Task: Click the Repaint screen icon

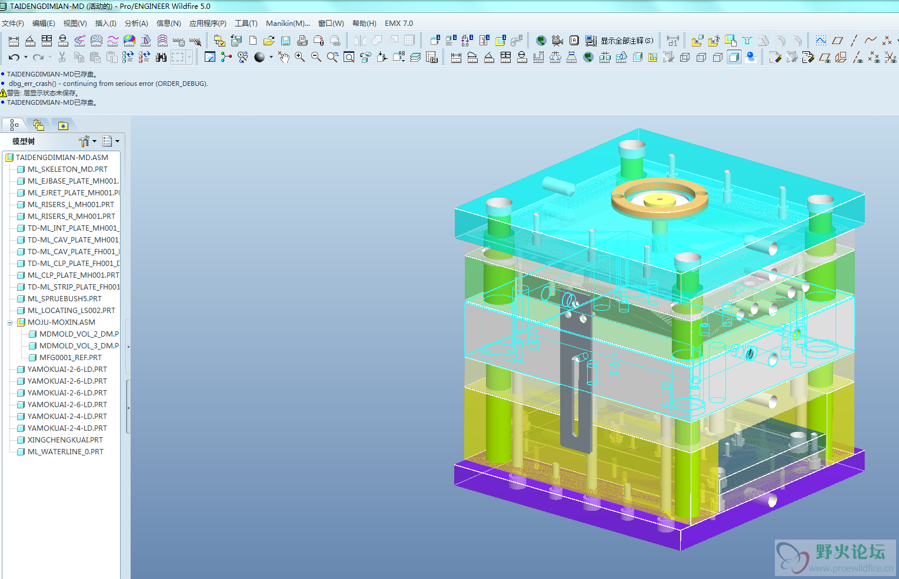Action: pyautogui.click(x=210, y=57)
